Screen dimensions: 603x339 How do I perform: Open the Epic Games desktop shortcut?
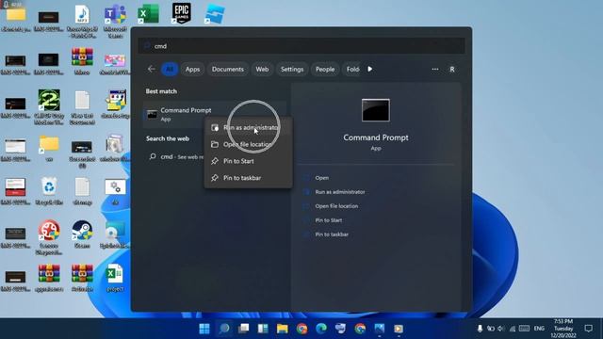coord(181,14)
